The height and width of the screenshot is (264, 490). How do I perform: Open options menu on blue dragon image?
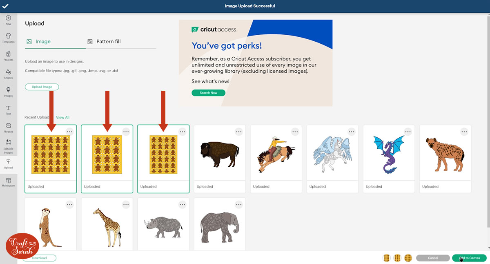pyautogui.click(x=408, y=132)
